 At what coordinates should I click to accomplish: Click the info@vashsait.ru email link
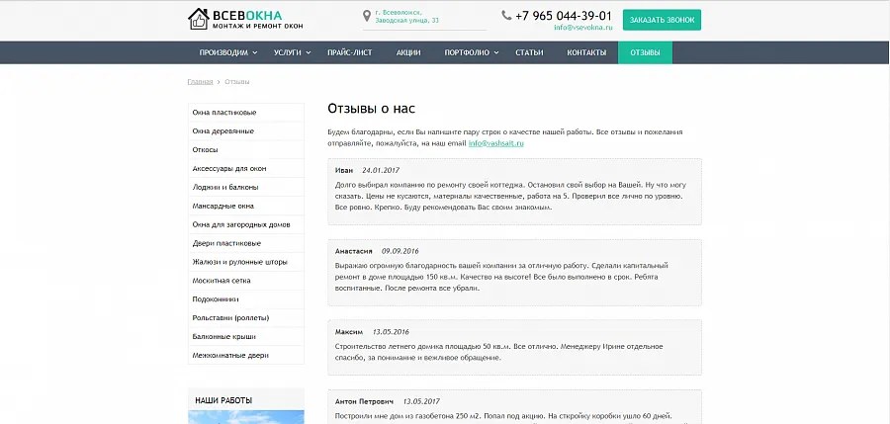[x=495, y=143]
